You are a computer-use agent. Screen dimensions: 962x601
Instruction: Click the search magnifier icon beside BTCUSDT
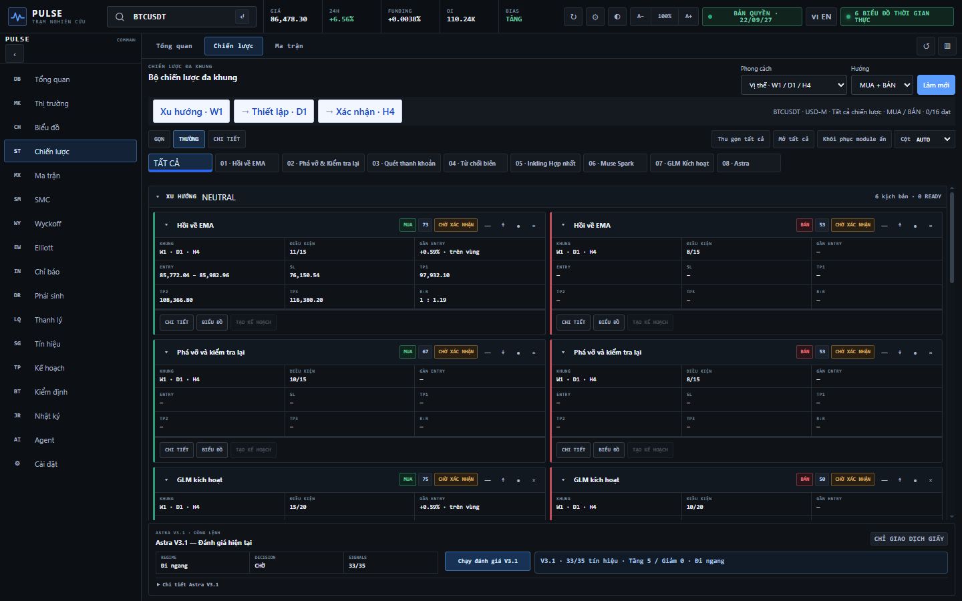click(x=120, y=17)
